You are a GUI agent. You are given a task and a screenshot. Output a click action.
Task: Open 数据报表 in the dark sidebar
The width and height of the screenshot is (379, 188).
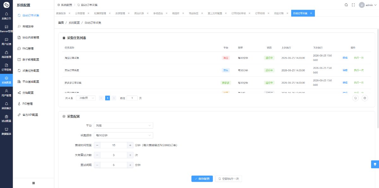pyautogui.click(x=6, y=131)
